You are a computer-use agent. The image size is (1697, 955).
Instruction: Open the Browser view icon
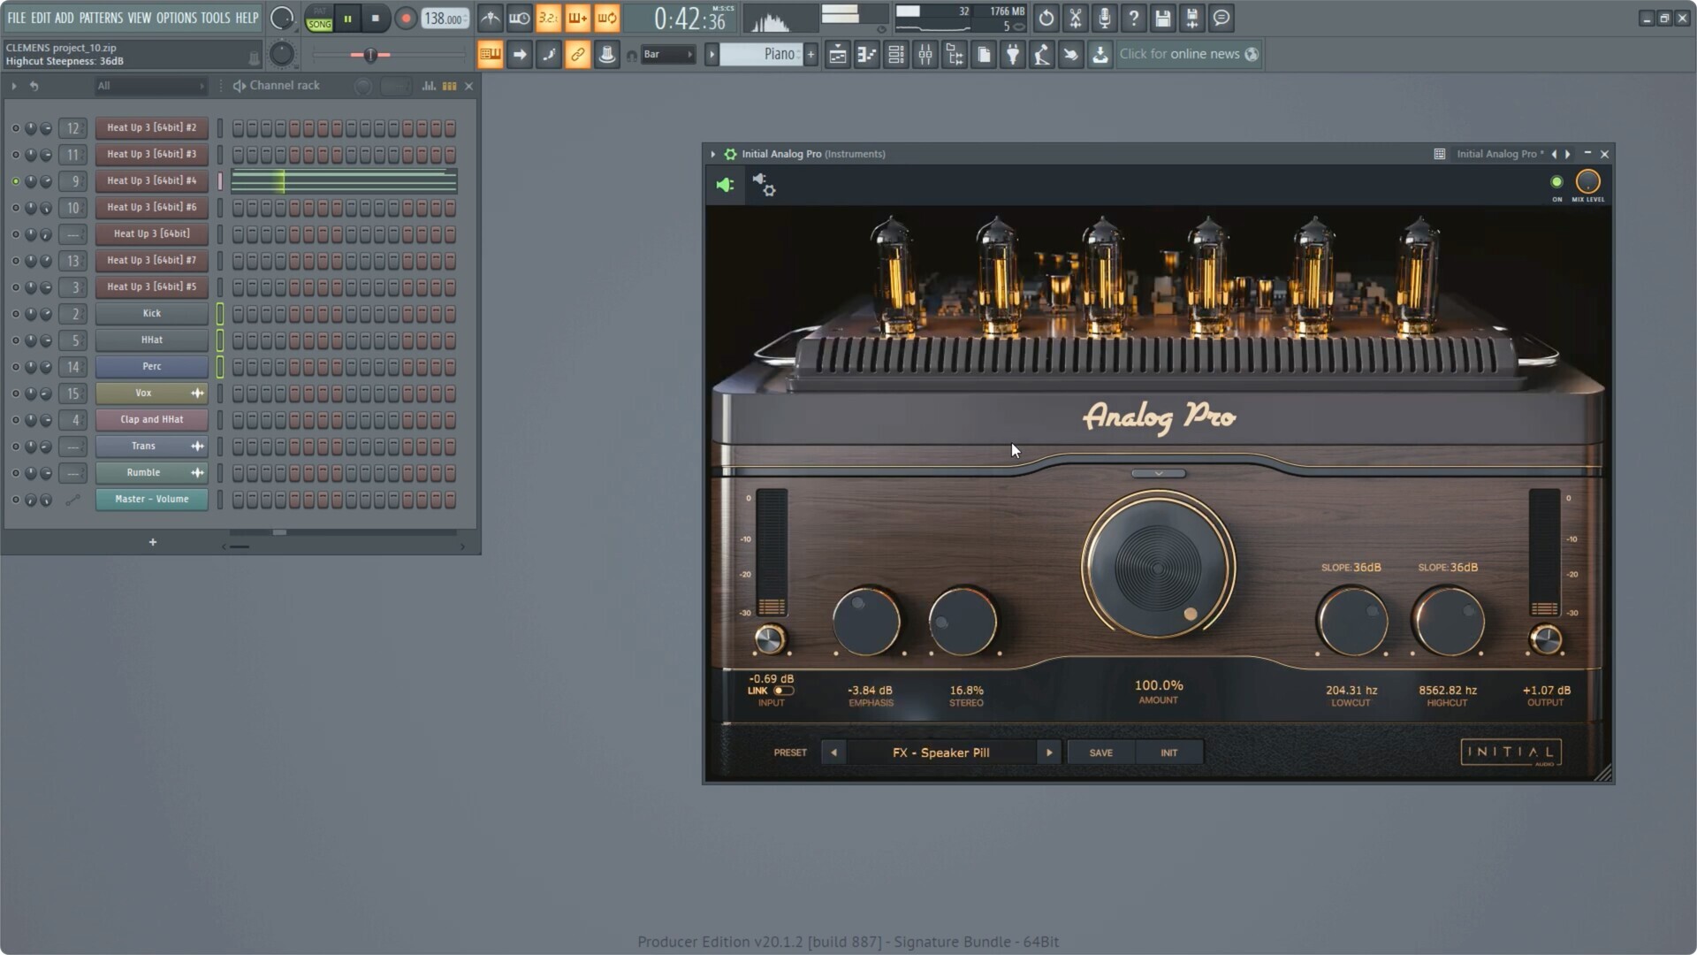955,54
